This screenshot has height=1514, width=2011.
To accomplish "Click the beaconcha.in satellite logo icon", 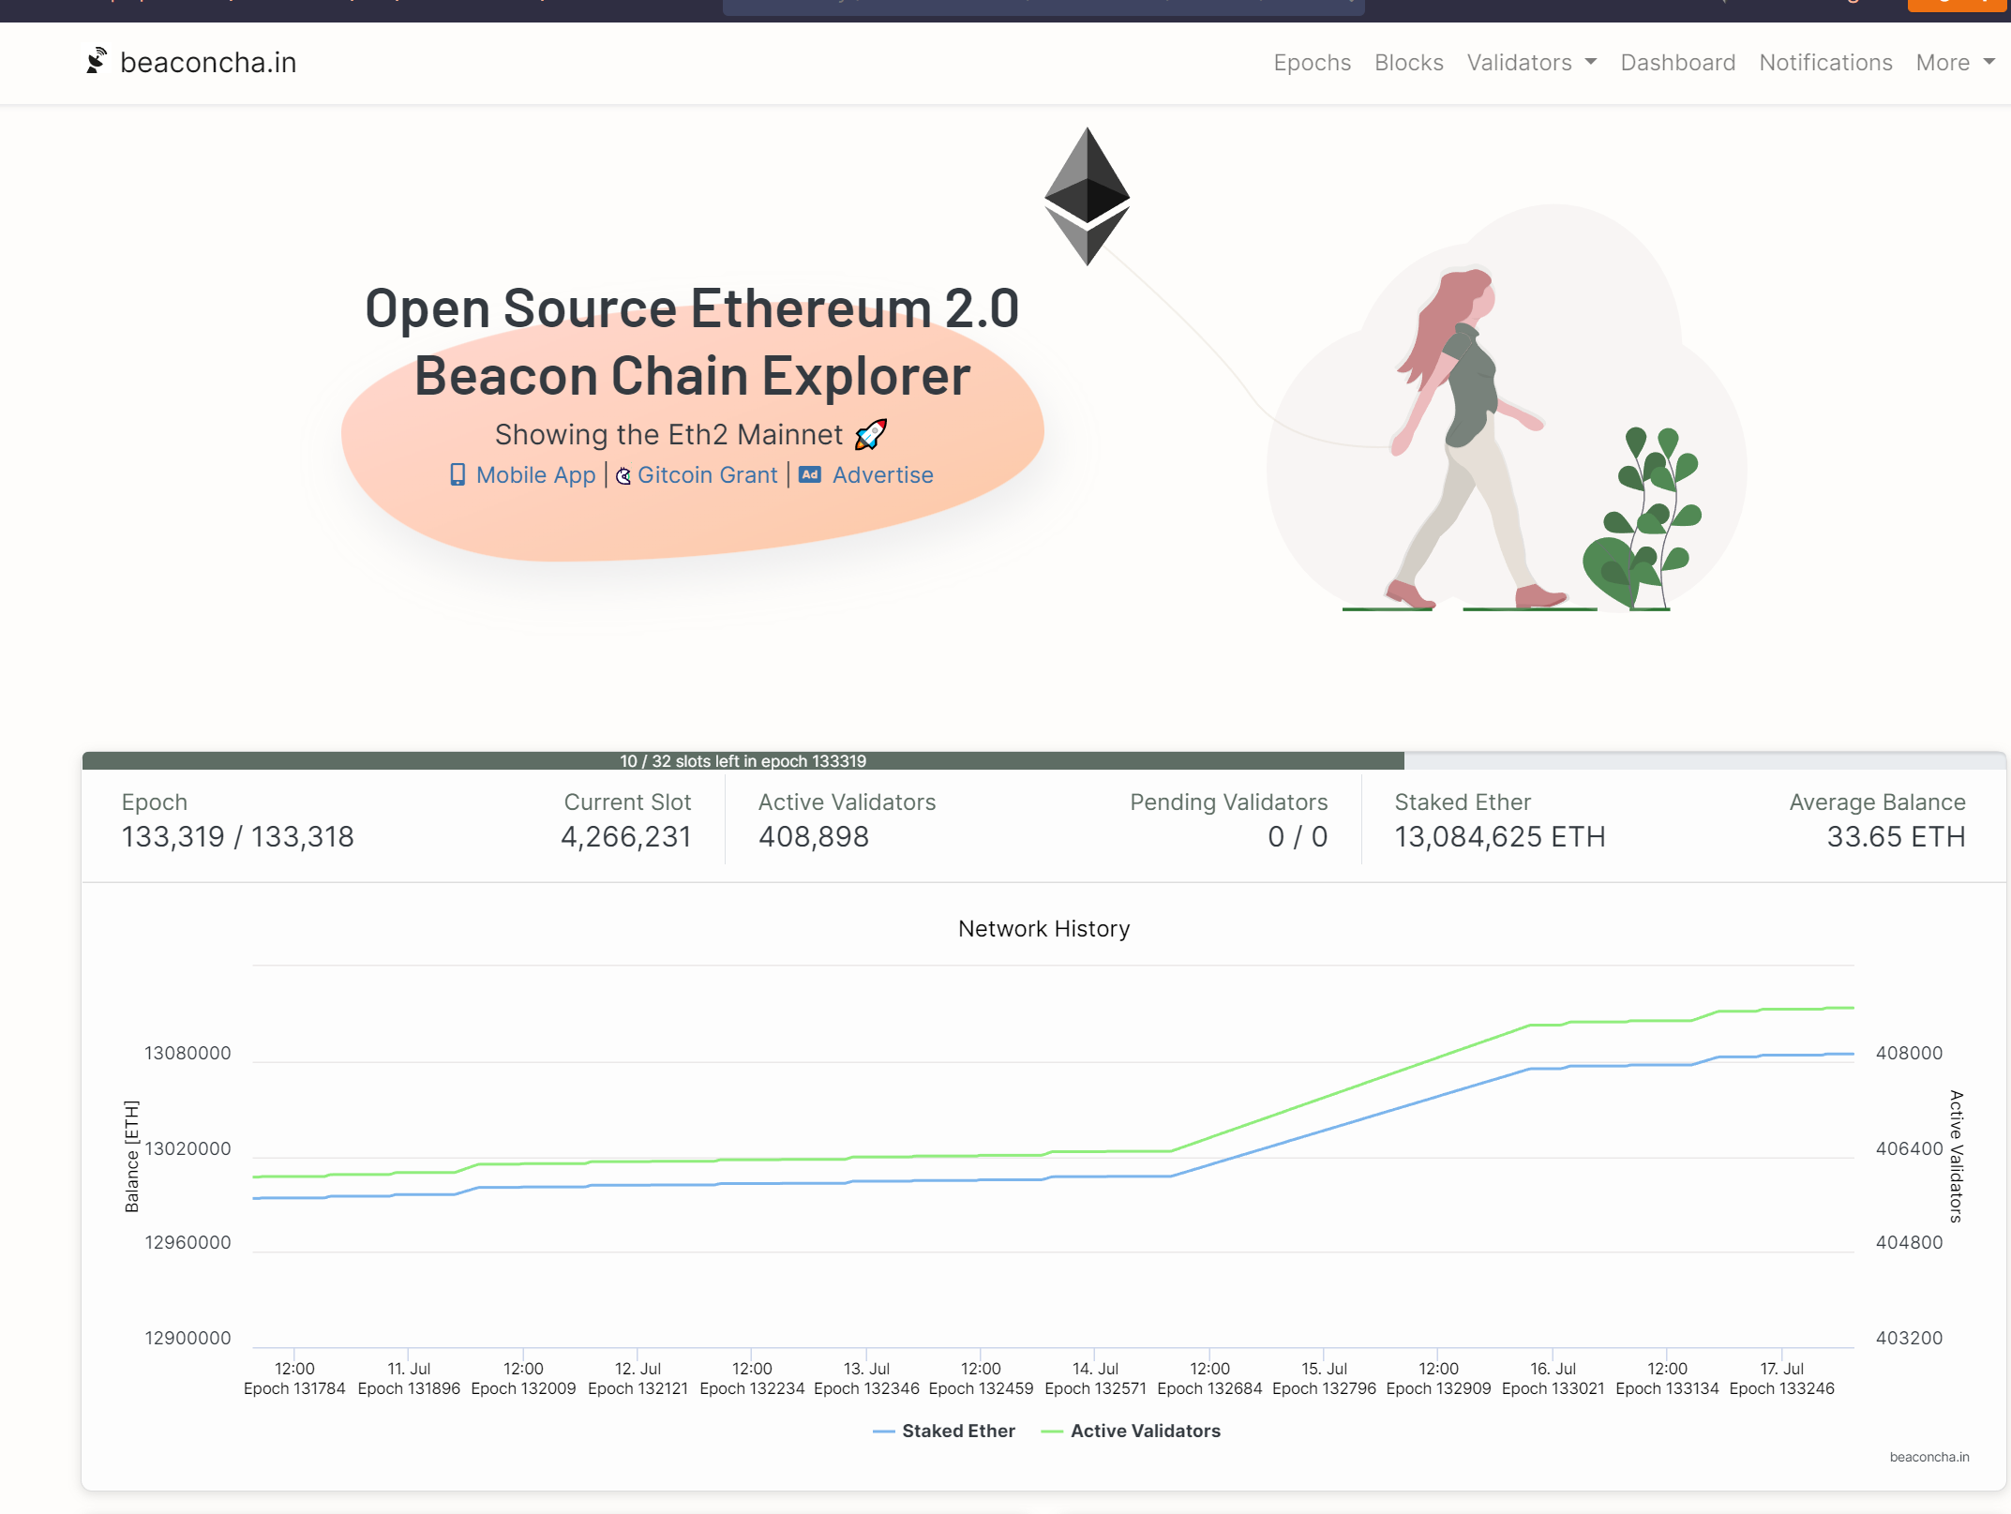I will tap(97, 61).
